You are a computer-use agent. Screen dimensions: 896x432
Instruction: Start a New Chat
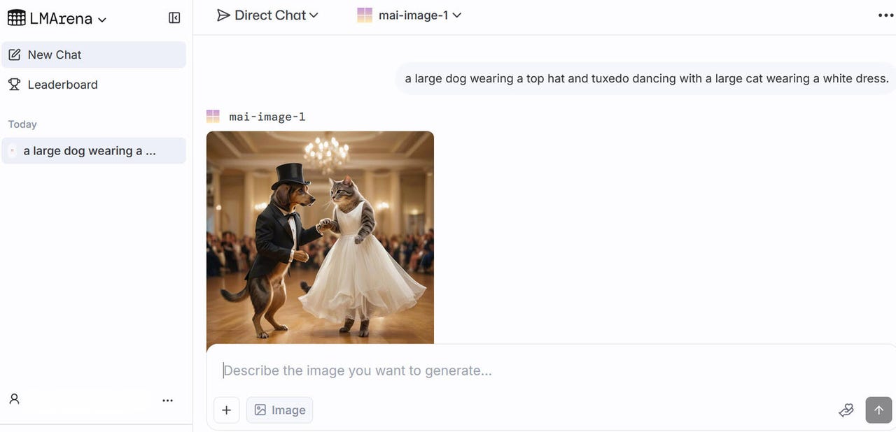(x=94, y=55)
